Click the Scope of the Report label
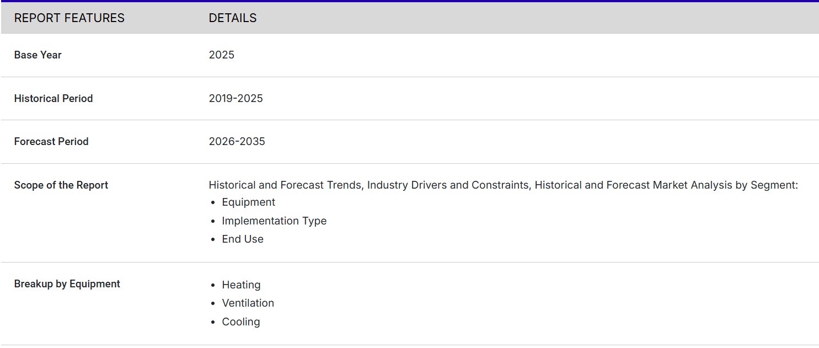This screenshot has height=348, width=819. point(61,185)
